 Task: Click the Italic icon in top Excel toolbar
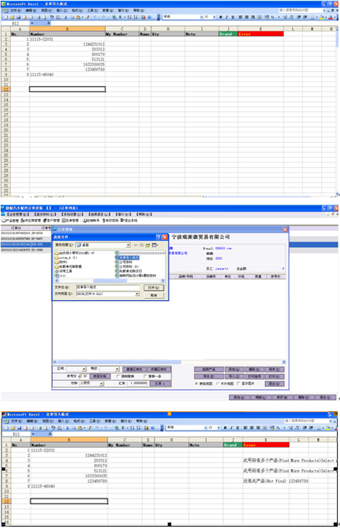pos(227,17)
